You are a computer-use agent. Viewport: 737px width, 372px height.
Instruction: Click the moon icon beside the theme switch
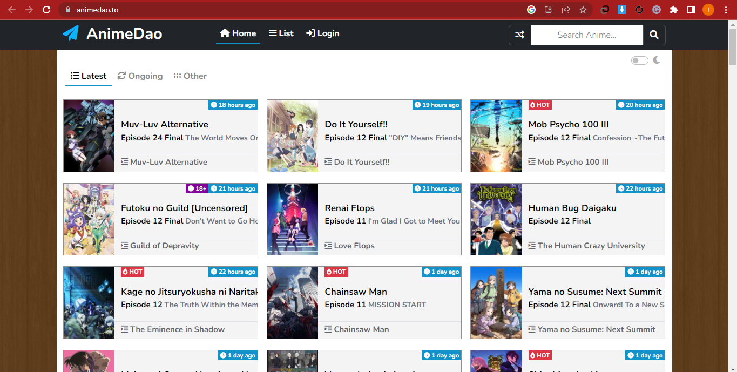pyautogui.click(x=657, y=60)
